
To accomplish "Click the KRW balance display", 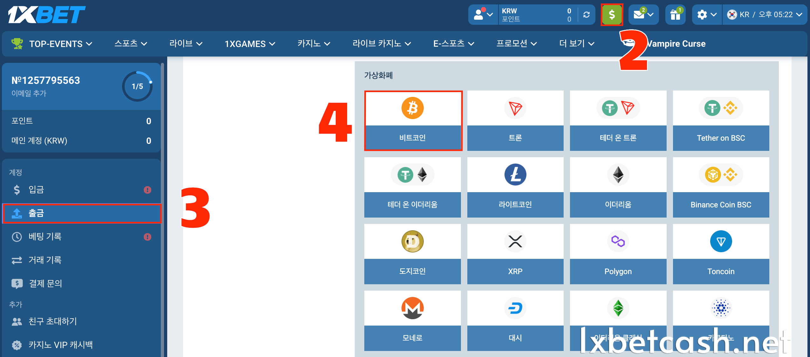I will (x=537, y=15).
